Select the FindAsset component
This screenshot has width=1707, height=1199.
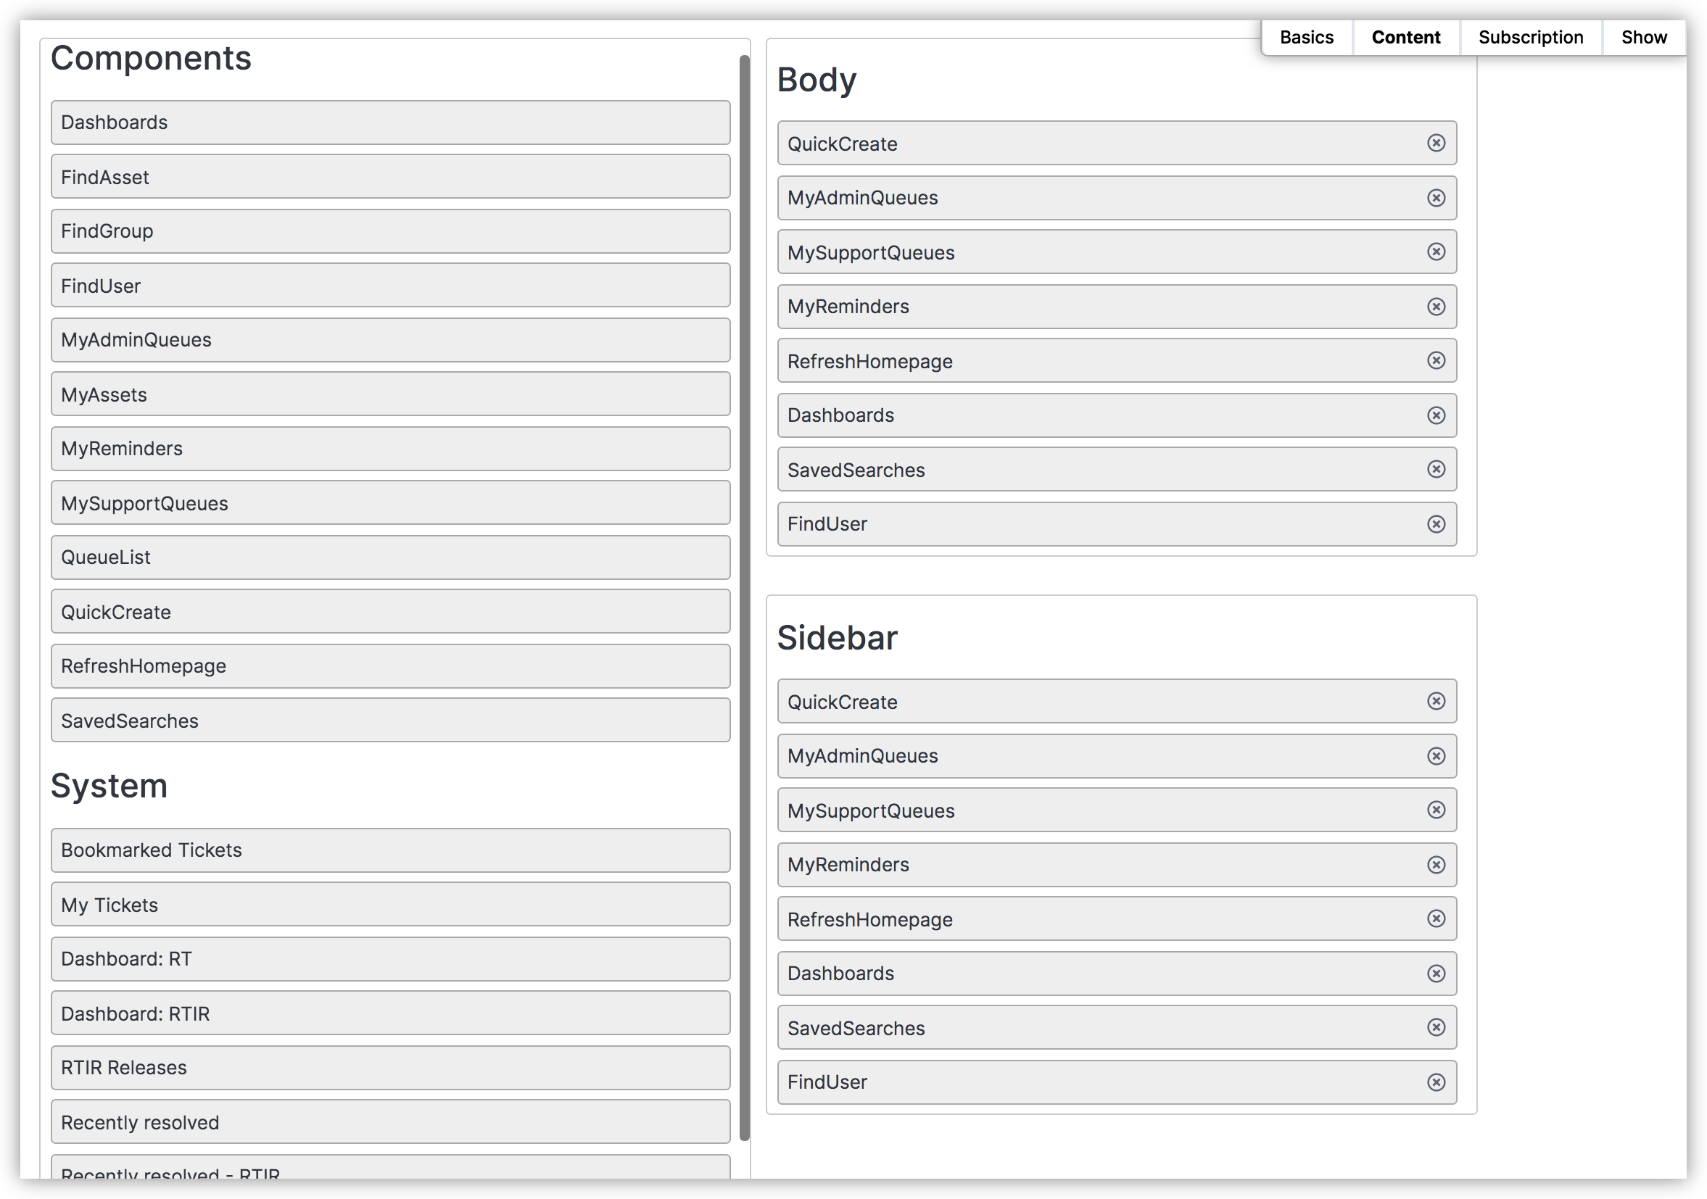pyautogui.click(x=389, y=176)
